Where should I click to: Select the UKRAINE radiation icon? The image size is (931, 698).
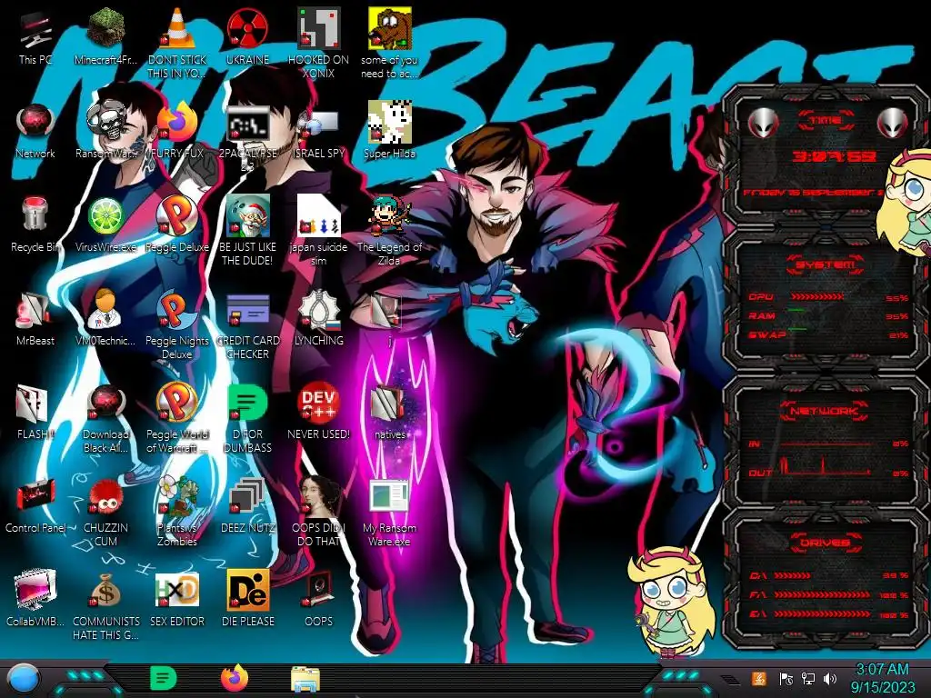[247, 28]
